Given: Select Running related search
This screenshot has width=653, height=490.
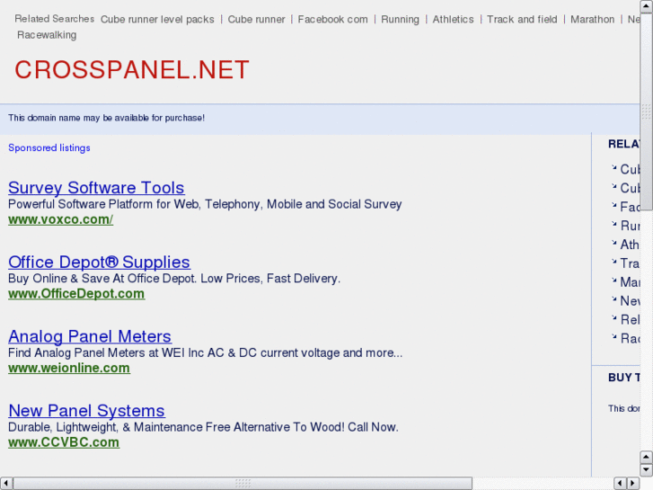Looking at the screenshot, I should pyautogui.click(x=401, y=20).
